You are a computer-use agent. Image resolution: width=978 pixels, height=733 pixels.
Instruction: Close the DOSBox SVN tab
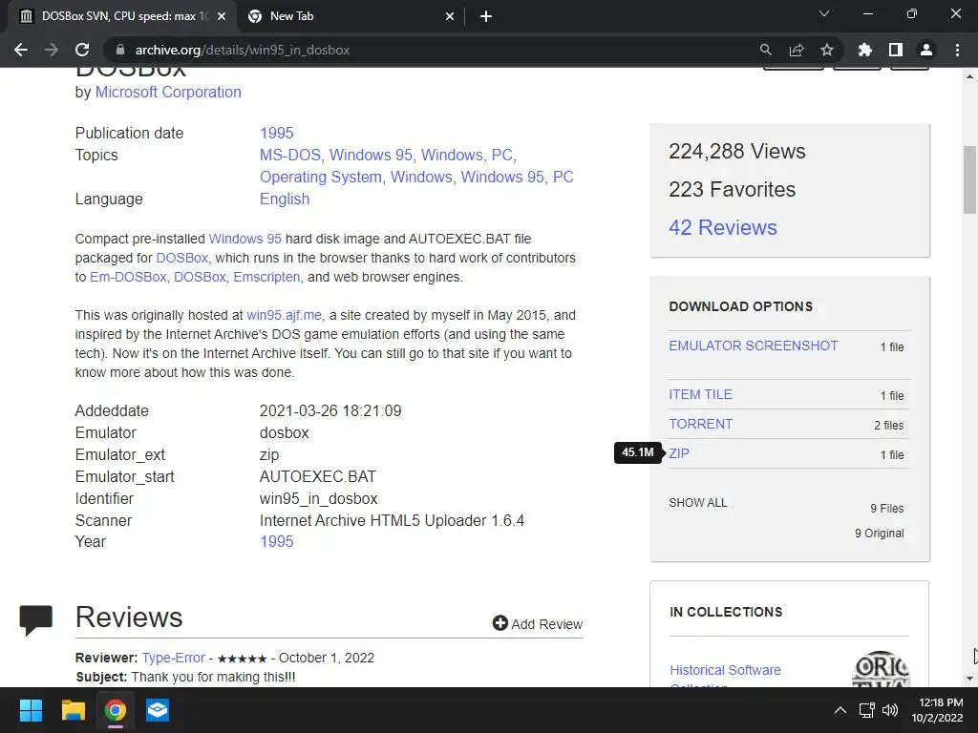click(222, 16)
